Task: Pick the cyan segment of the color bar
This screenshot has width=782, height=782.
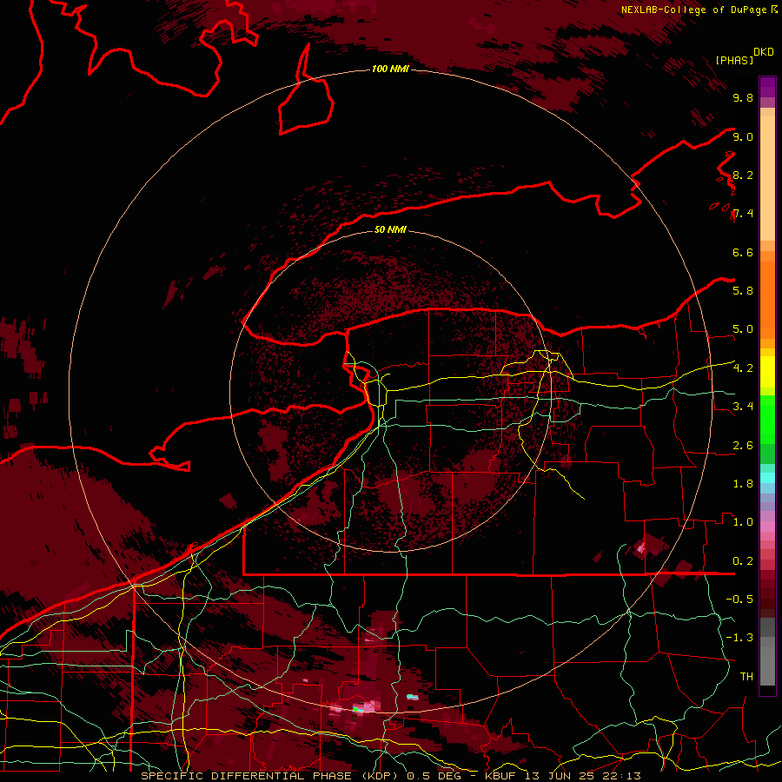Action: point(767,478)
